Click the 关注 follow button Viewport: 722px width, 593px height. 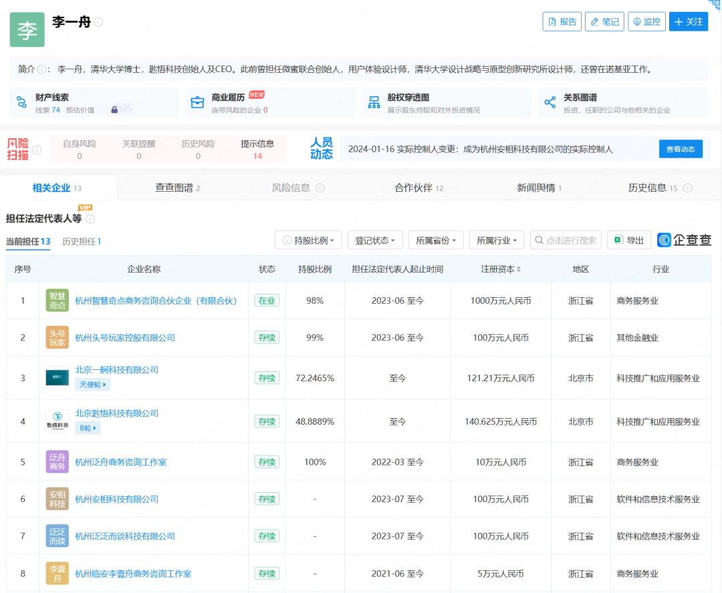coord(688,22)
